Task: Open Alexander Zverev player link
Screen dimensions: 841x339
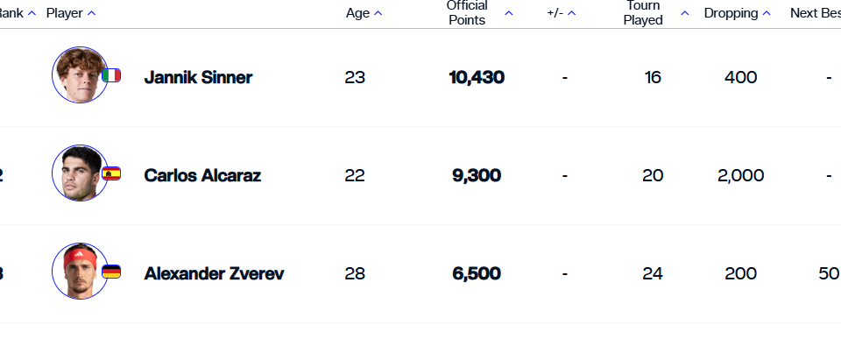Action: click(214, 274)
